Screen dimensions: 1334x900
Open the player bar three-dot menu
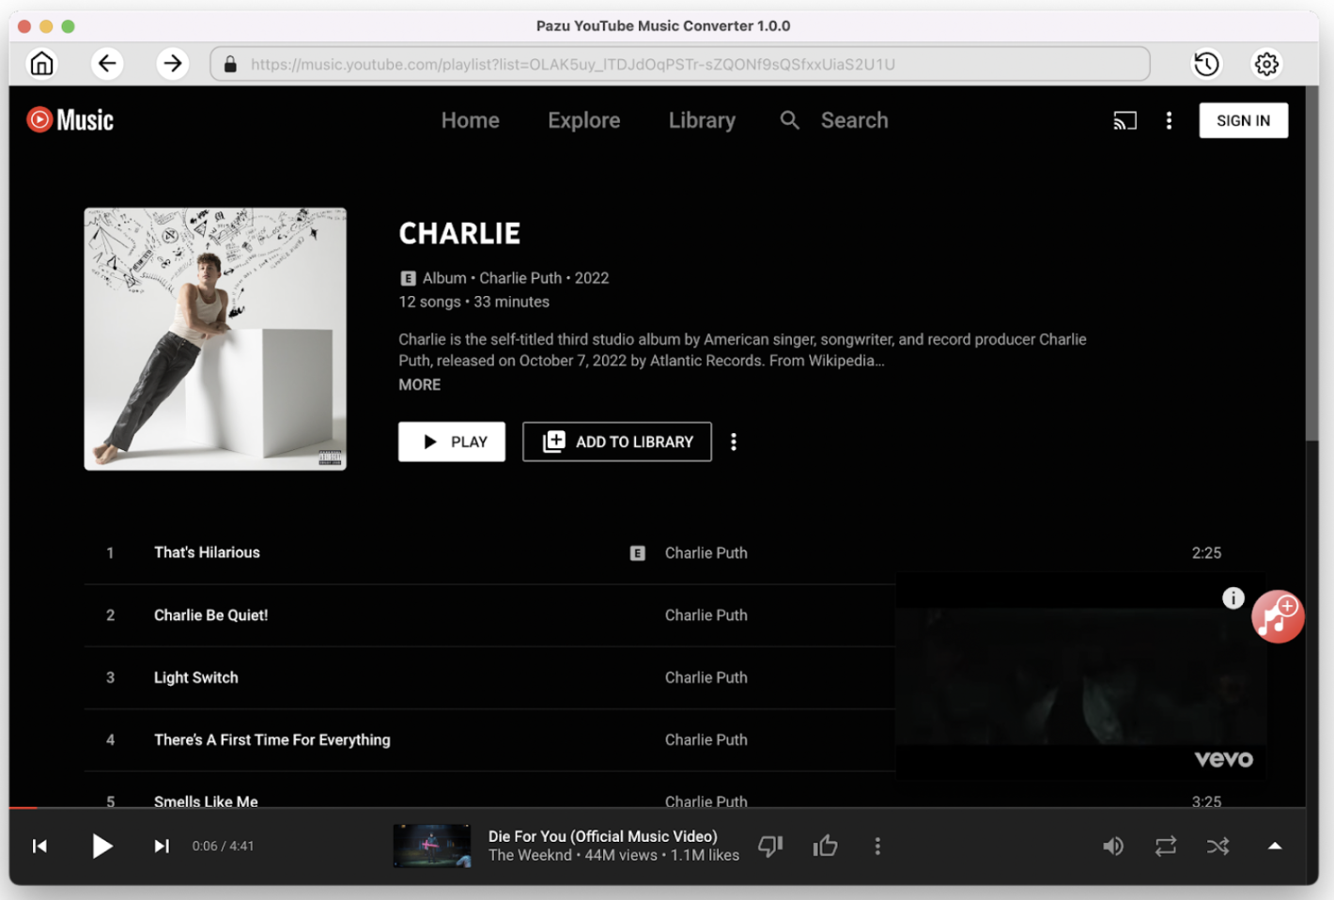(877, 846)
